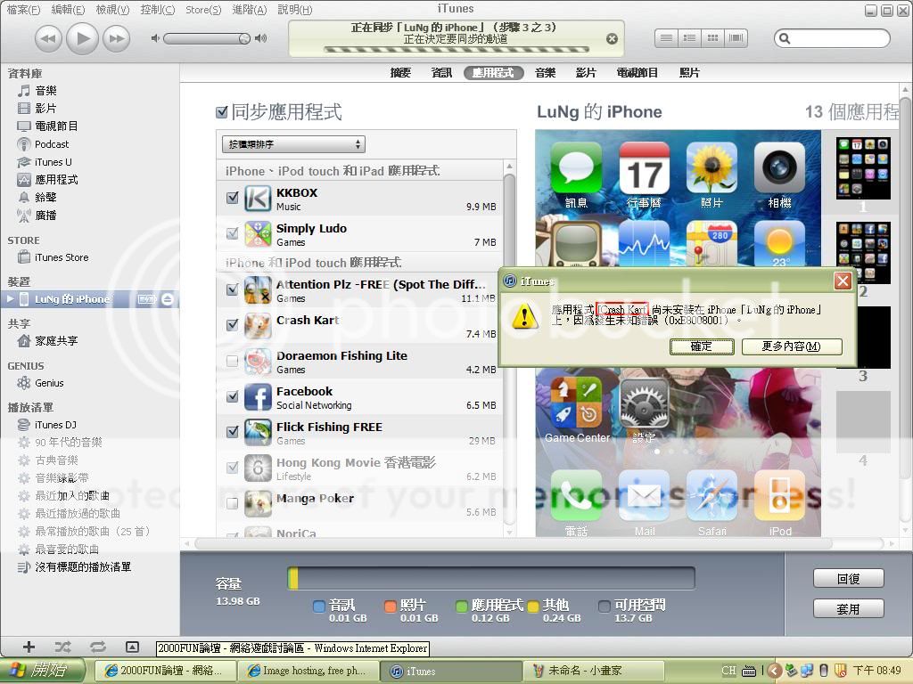913x684 pixels.
Task: Cancel sync with the X icon in status display
Action: coord(612,39)
